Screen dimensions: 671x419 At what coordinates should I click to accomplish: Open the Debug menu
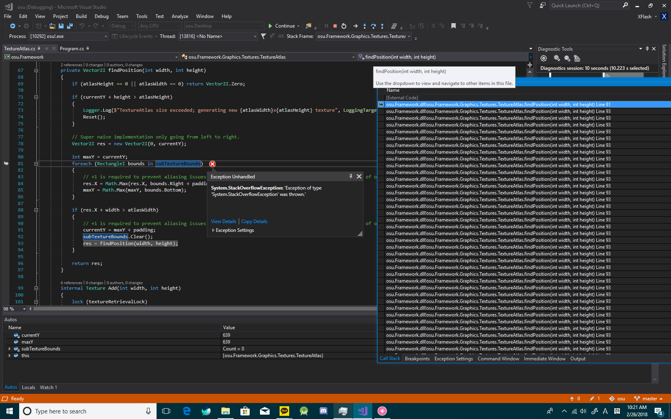(x=101, y=16)
